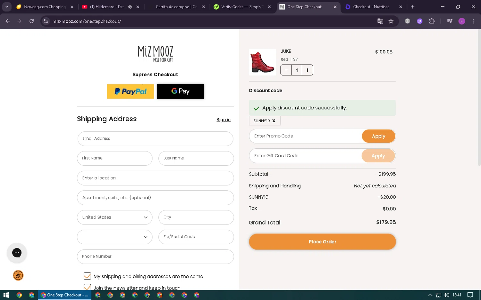The image size is (481, 300).
Task: Remove the SUNNY10 discount code
Action: click(x=274, y=121)
